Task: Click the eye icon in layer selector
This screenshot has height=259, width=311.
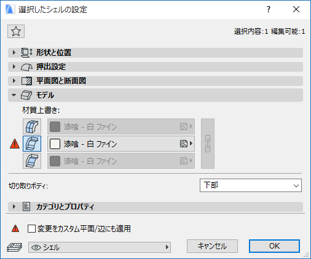Action: point(36,247)
